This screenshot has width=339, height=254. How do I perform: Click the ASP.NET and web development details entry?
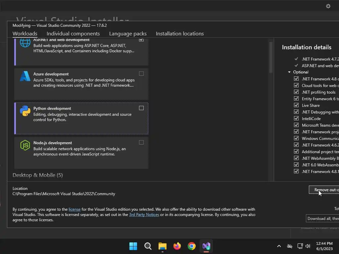click(320, 66)
